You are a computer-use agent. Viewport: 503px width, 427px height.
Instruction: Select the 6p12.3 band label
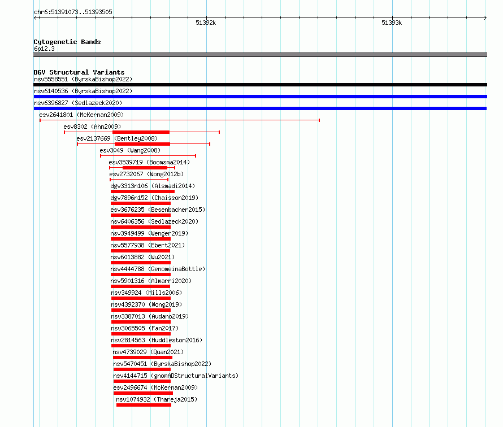44,49
